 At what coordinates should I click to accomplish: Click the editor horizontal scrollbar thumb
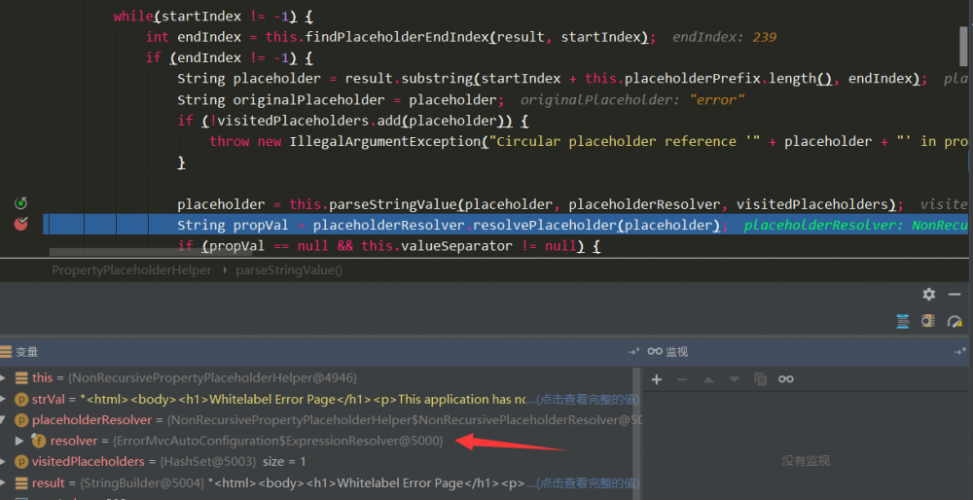pos(151,252)
